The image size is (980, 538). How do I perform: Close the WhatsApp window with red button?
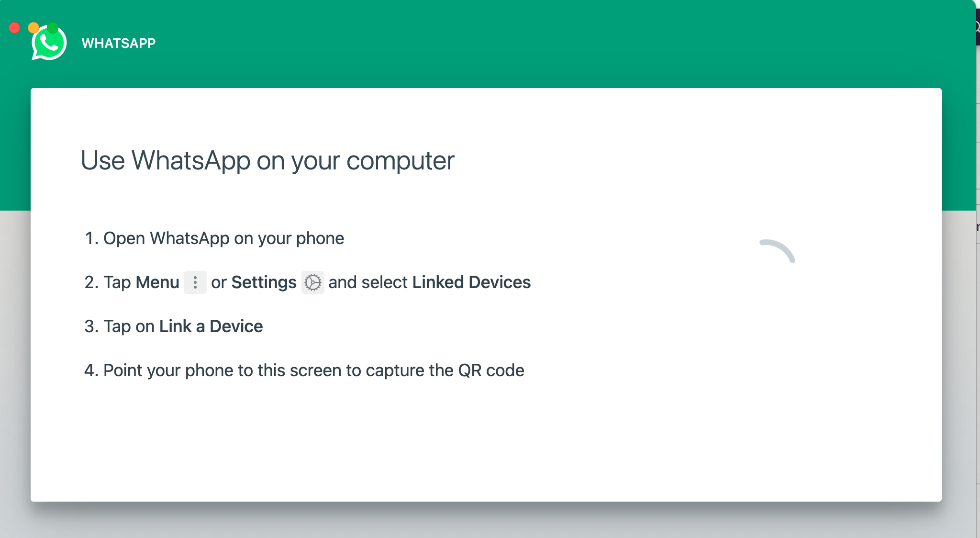point(14,28)
